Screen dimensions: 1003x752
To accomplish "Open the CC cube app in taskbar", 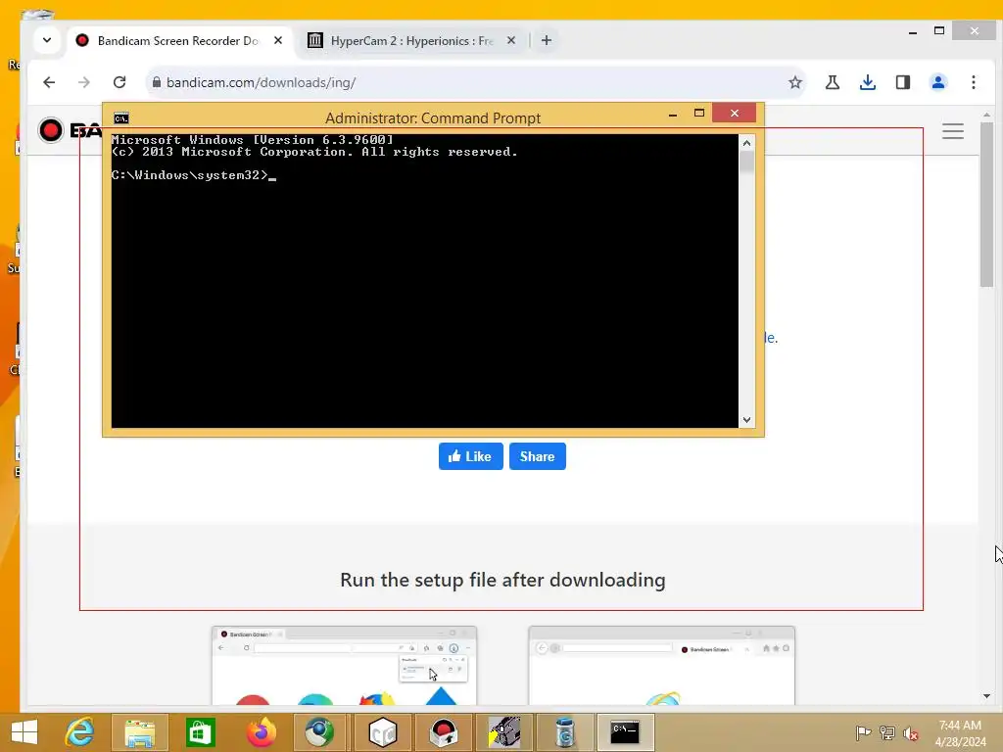I will click(383, 732).
